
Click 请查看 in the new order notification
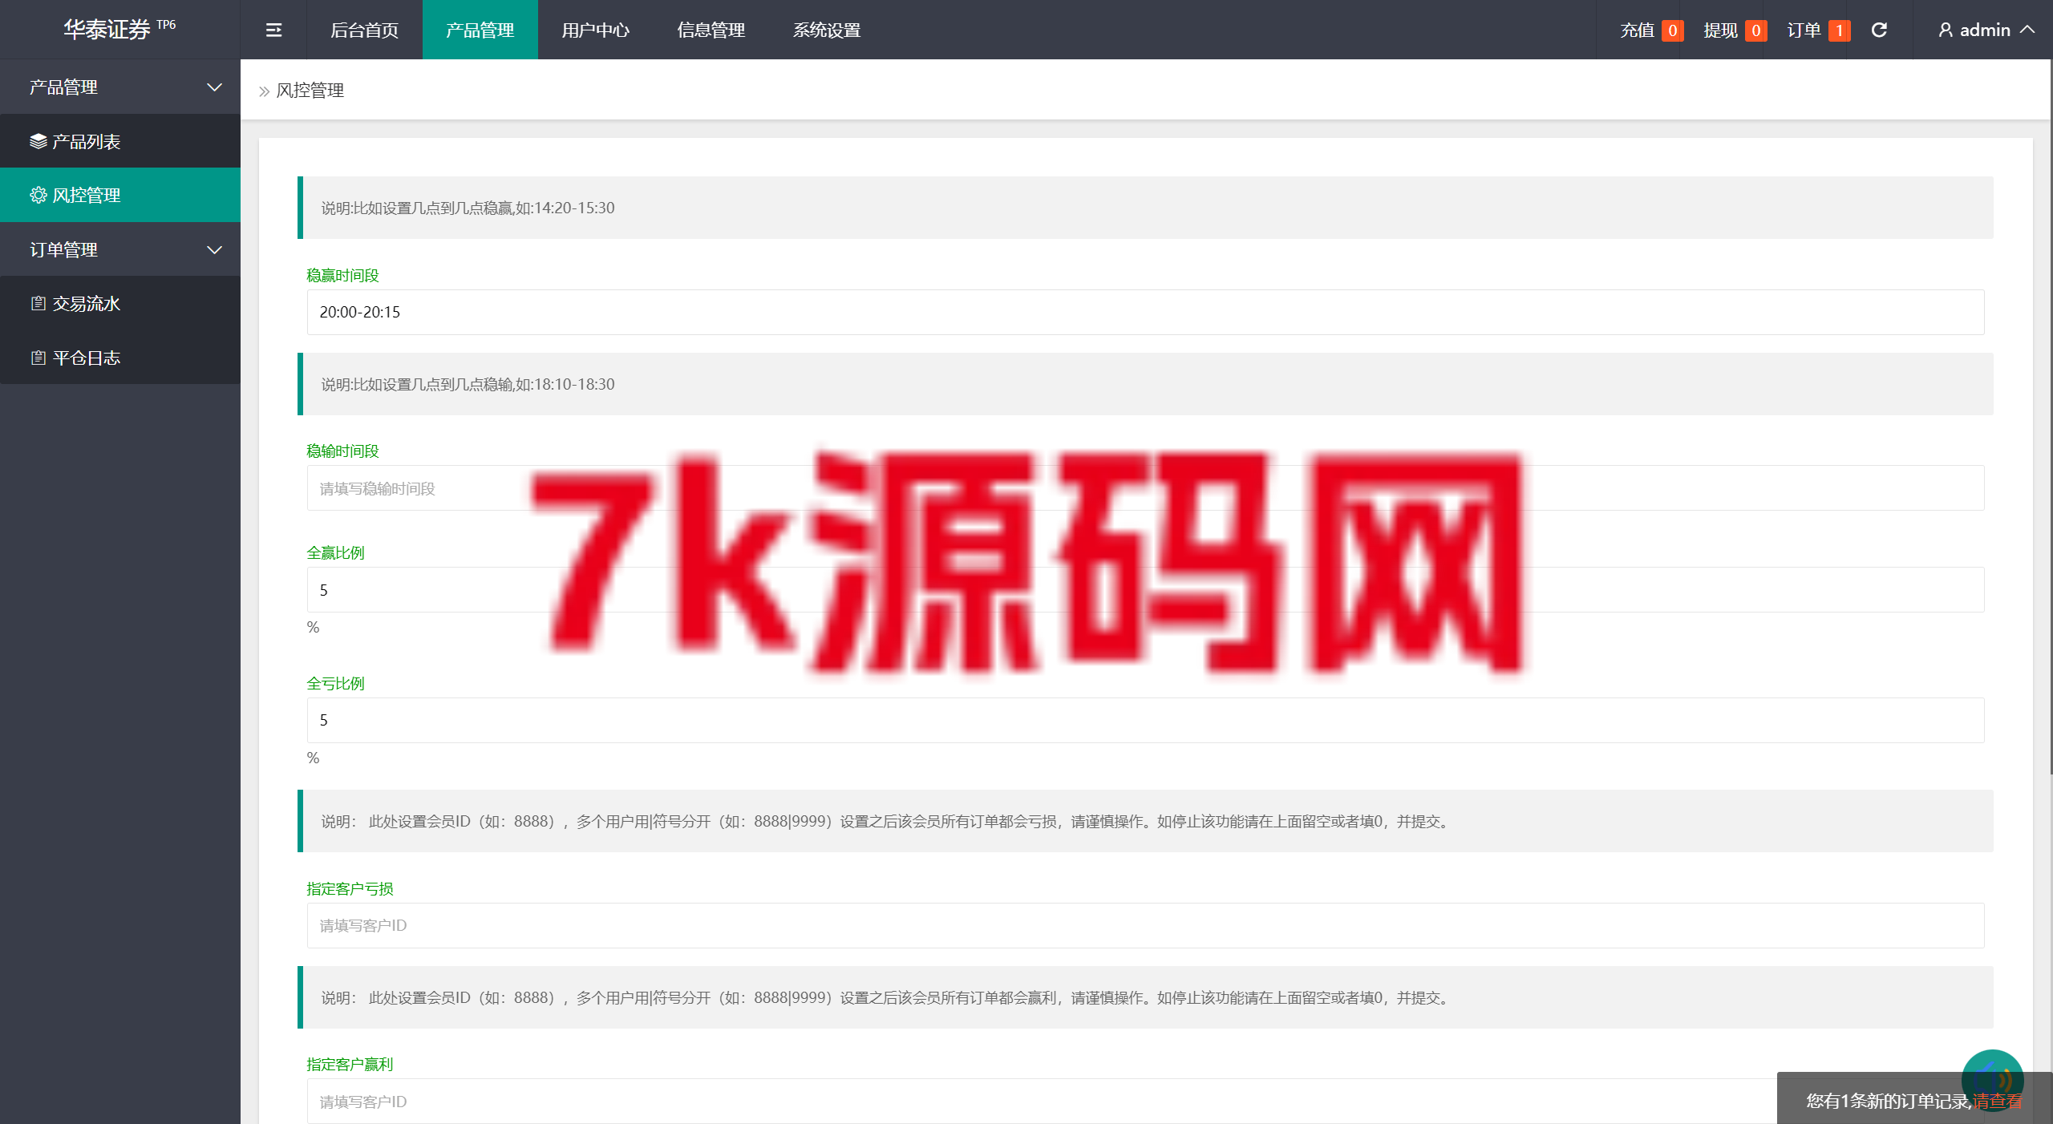click(x=1998, y=1101)
